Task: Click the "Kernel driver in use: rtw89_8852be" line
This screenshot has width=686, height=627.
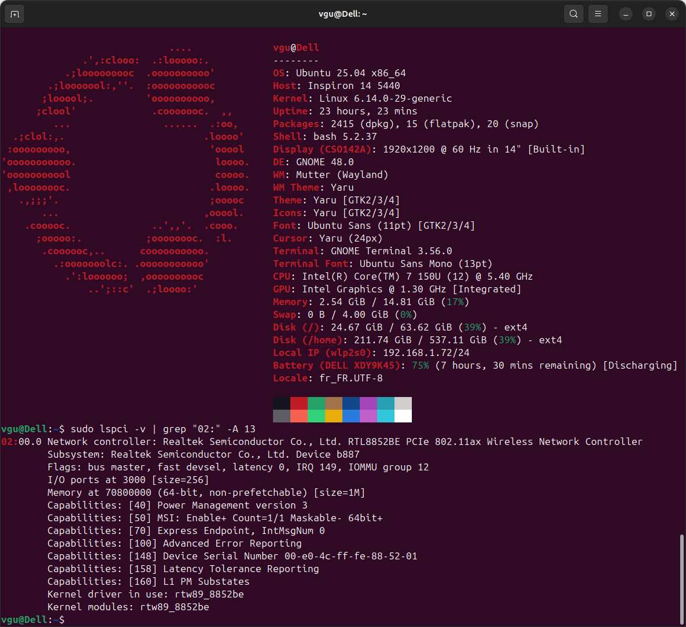Action: tap(146, 593)
